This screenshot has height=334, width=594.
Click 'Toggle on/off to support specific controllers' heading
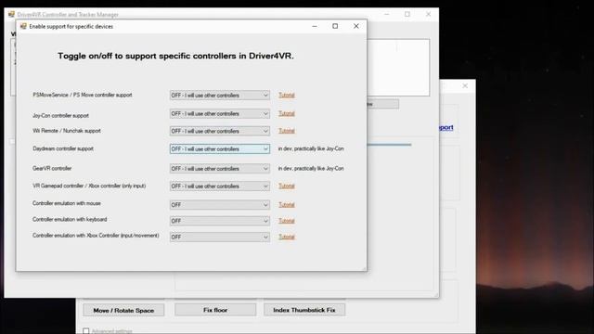(175, 56)
